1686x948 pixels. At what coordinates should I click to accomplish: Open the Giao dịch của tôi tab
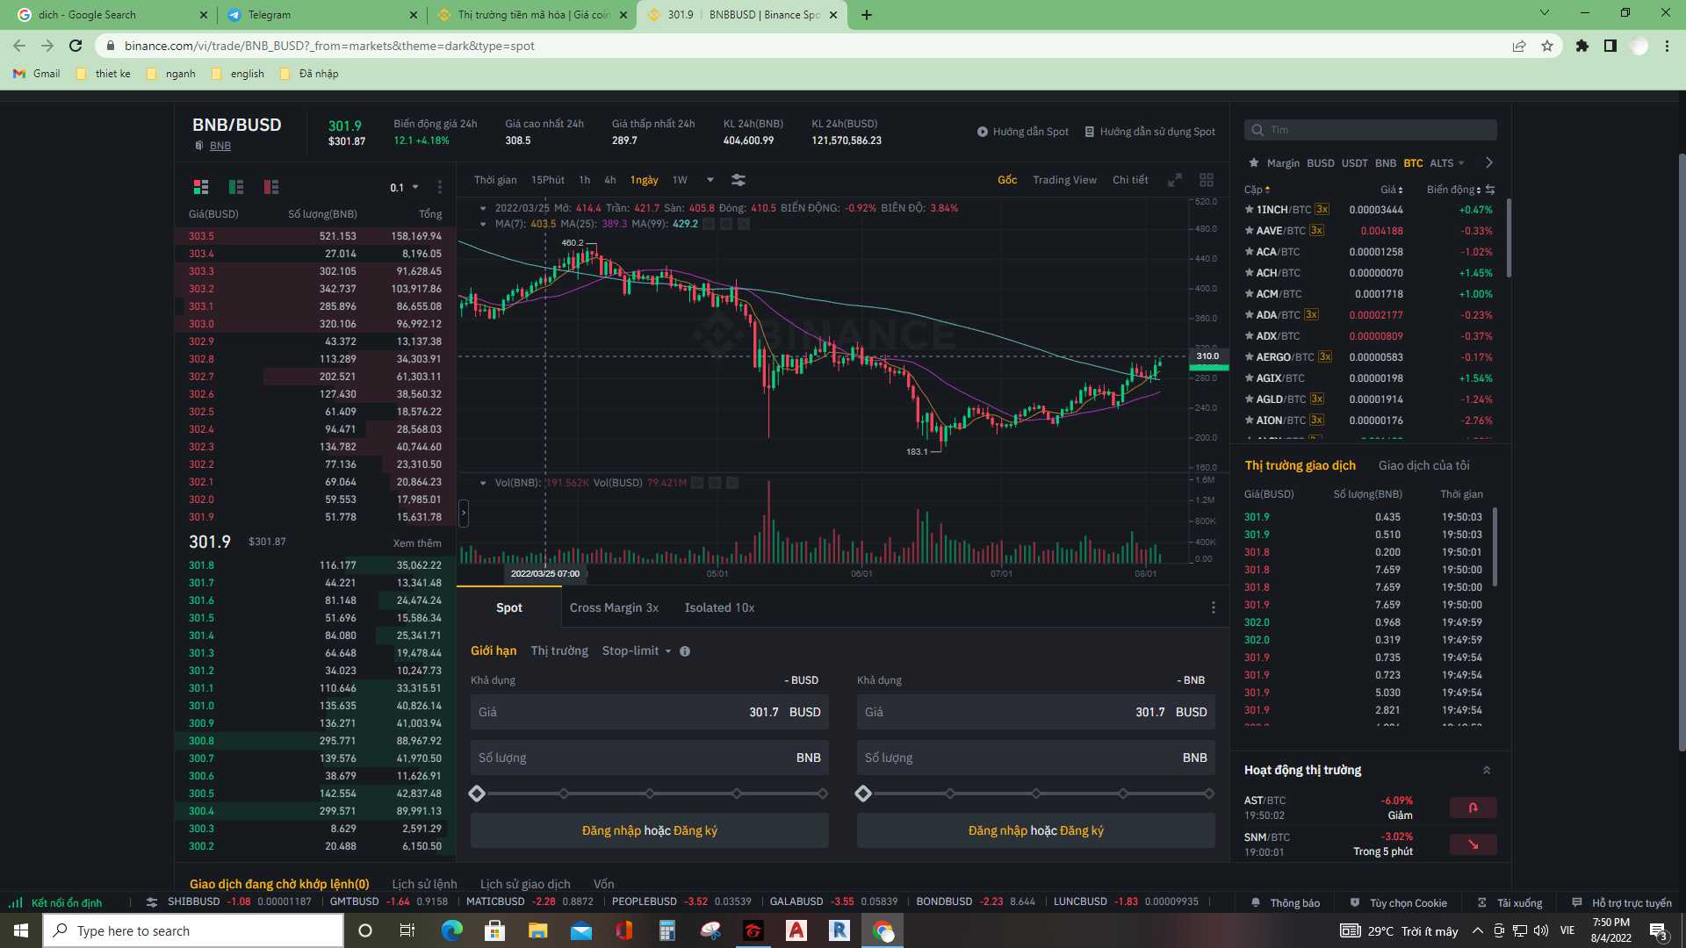(1423, 465)
